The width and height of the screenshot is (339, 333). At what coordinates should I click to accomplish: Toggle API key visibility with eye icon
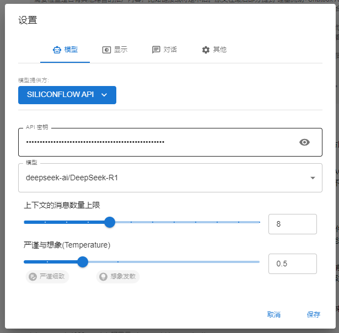pyautogui.click(x=304, y=142)
